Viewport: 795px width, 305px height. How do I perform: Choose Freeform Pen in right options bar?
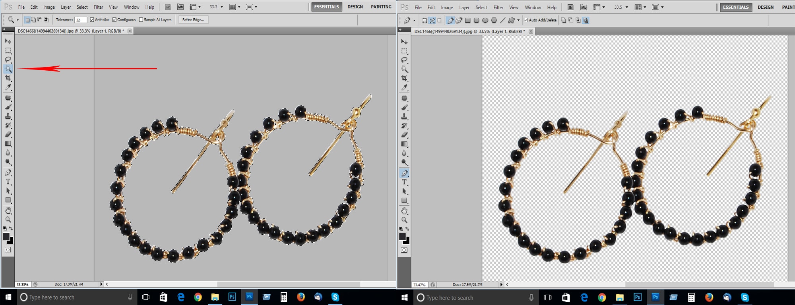tap(459, 20)
